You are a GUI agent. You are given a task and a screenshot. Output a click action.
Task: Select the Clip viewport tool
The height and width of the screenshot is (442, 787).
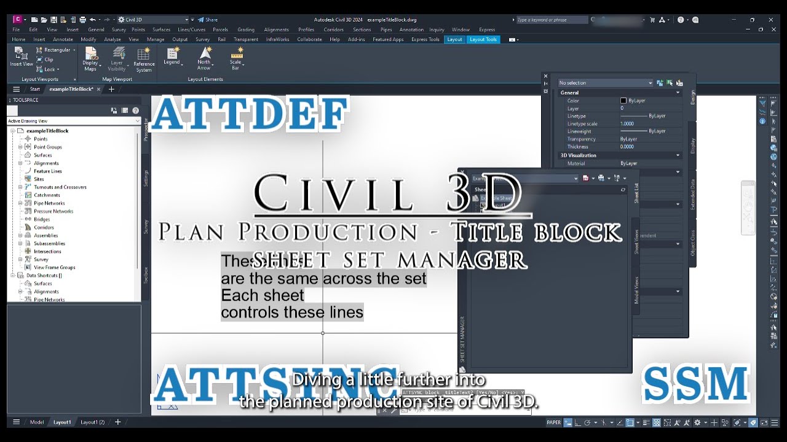click(44, 60)
